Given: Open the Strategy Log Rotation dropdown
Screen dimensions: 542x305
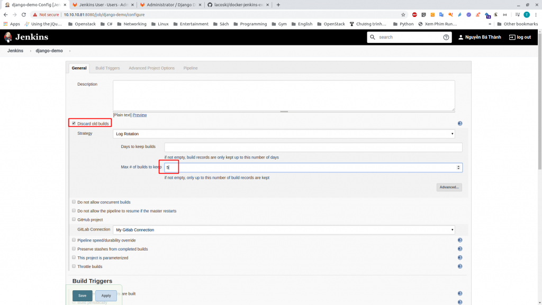Looking at the screenshot, I should 284,134.
